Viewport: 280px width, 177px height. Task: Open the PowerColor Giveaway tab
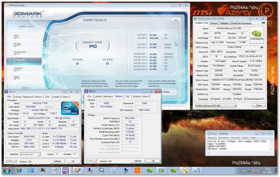click(241, 23)
